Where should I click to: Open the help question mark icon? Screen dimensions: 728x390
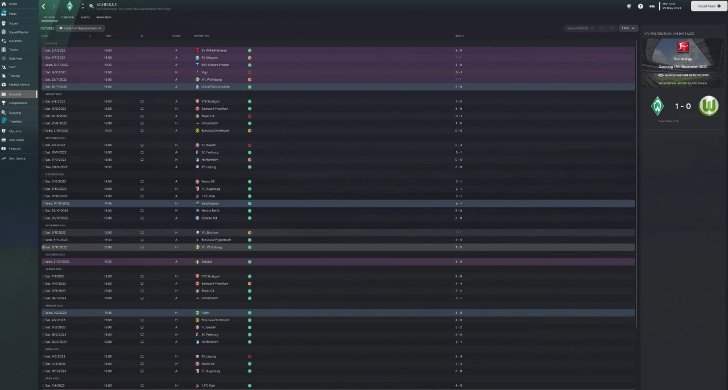click(640, 6)
